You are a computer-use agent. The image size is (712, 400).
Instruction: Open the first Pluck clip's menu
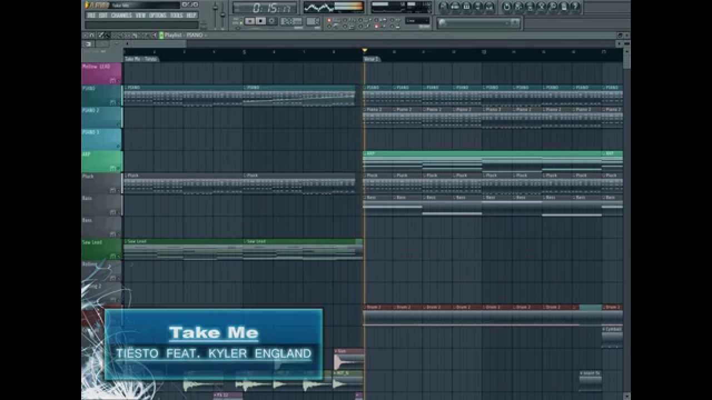point(127,176)
